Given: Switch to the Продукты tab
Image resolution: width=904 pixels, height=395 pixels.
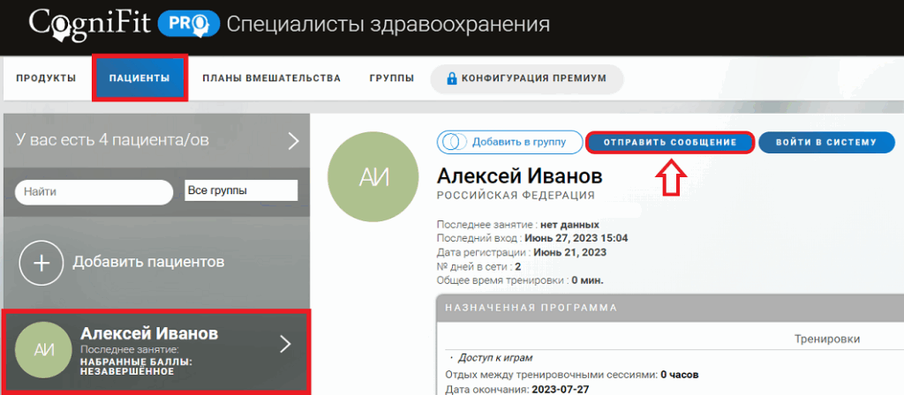Looking at the screenshot, I should 46,78.
